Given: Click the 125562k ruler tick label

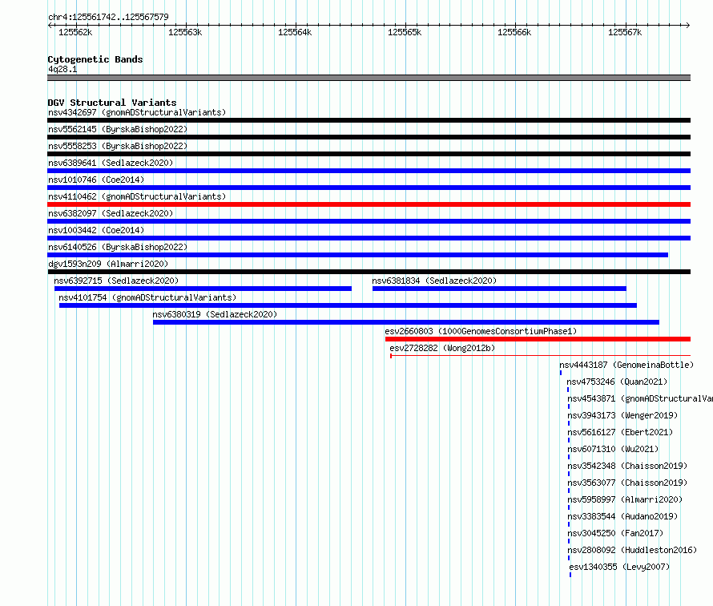Looking at the screenshot, I should point(75,32).
